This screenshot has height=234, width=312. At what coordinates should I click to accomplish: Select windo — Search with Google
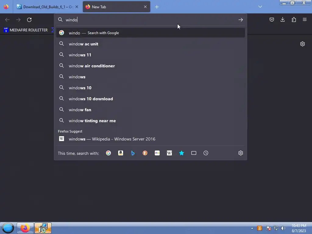[151, 33]
